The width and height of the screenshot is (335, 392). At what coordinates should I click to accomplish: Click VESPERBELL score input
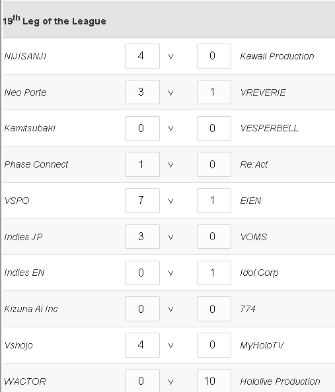214,128
